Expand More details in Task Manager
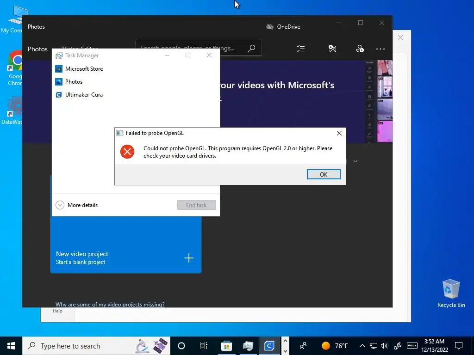 click(x=77, y=205)
